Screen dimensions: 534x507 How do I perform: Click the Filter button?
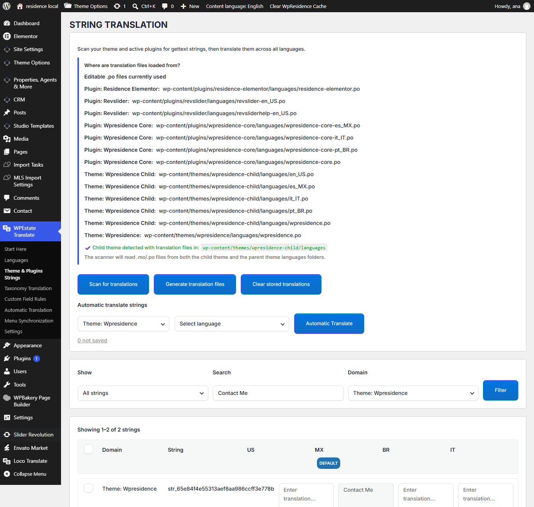pyautogui.click(x=500, y=390)
